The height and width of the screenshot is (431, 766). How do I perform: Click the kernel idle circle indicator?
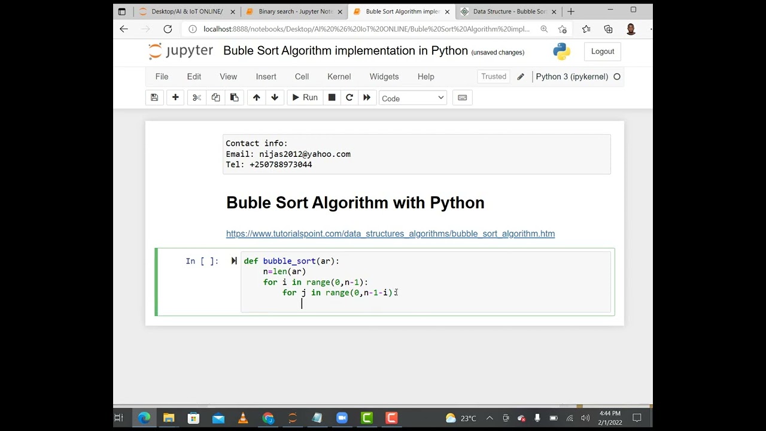(617, 77)
